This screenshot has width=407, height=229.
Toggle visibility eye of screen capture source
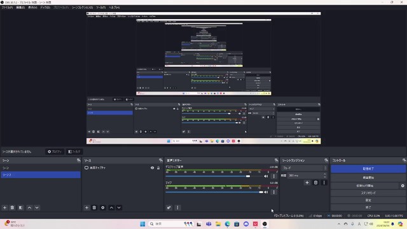click(153, 168)
